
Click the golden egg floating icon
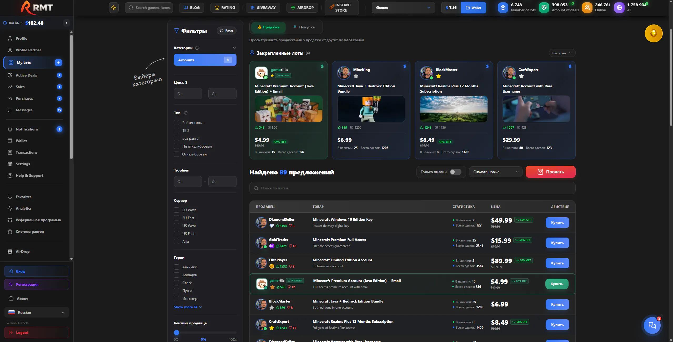654,33
